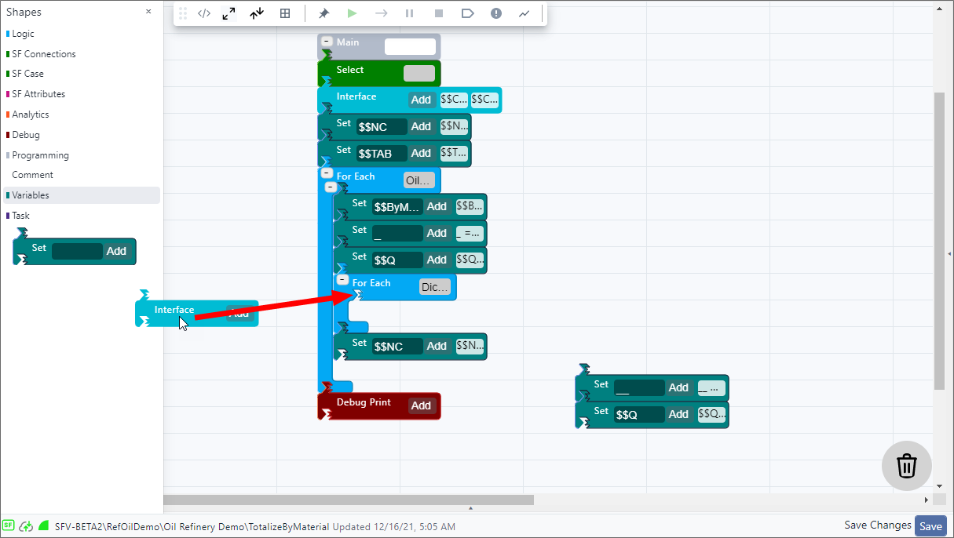Click the pin icon in toolbar
This screenshot has width=954, height=538.
click(323, 13)
